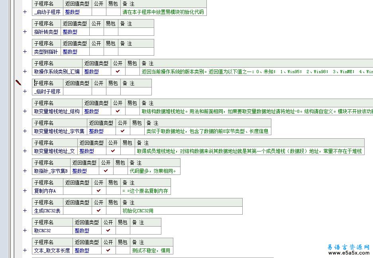Click remark '初始化CRC32用'
Viewport: 373px width, 258px height.
tap(138, 211)
